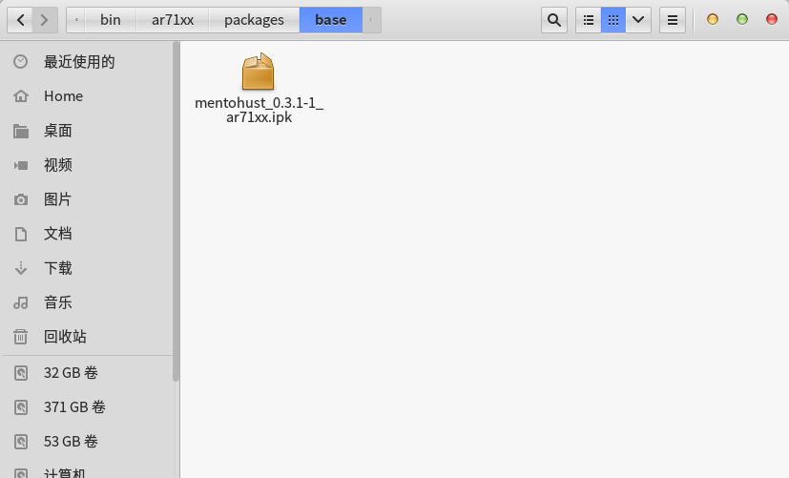
Task: Switch to list view
Action: coord(589,20)
